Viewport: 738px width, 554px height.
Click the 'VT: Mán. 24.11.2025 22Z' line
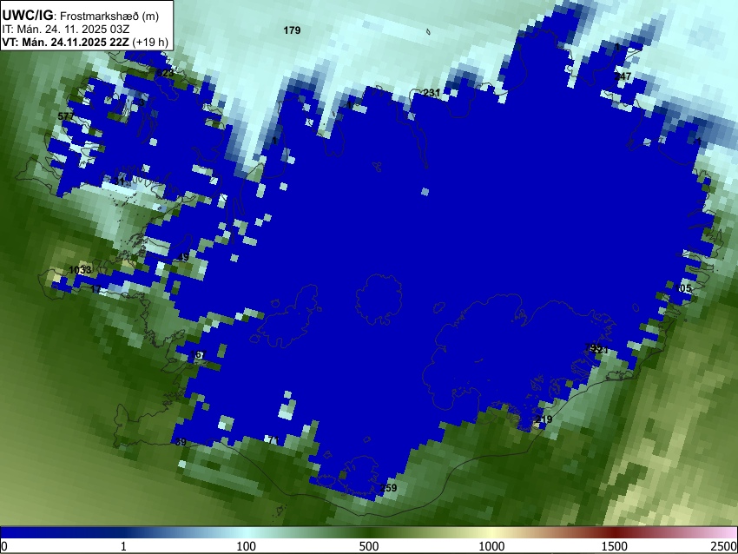point(65,43)
